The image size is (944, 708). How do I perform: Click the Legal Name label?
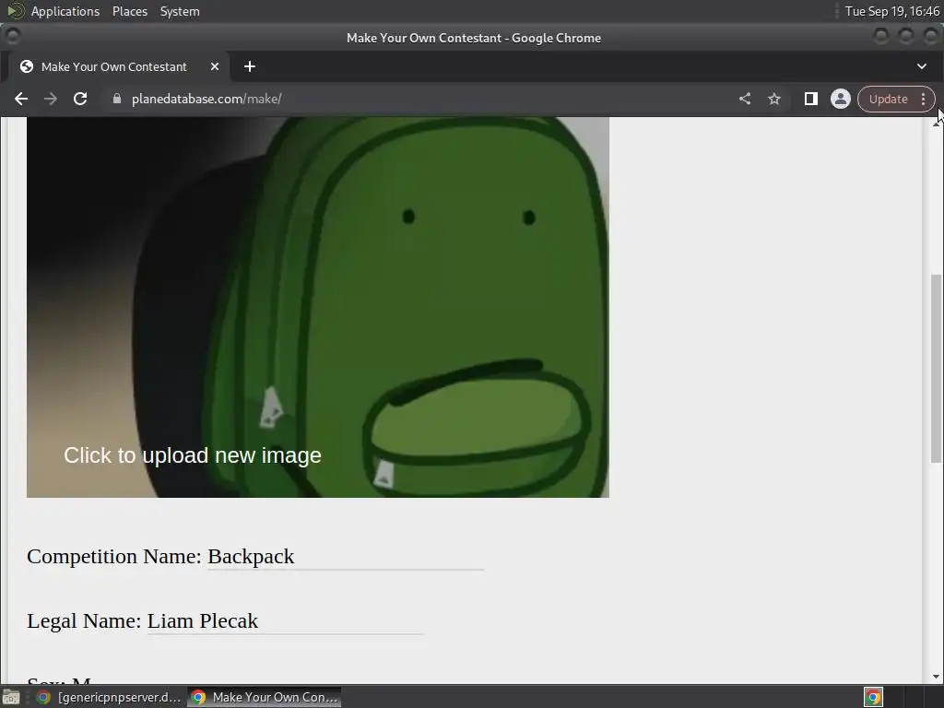84,620
